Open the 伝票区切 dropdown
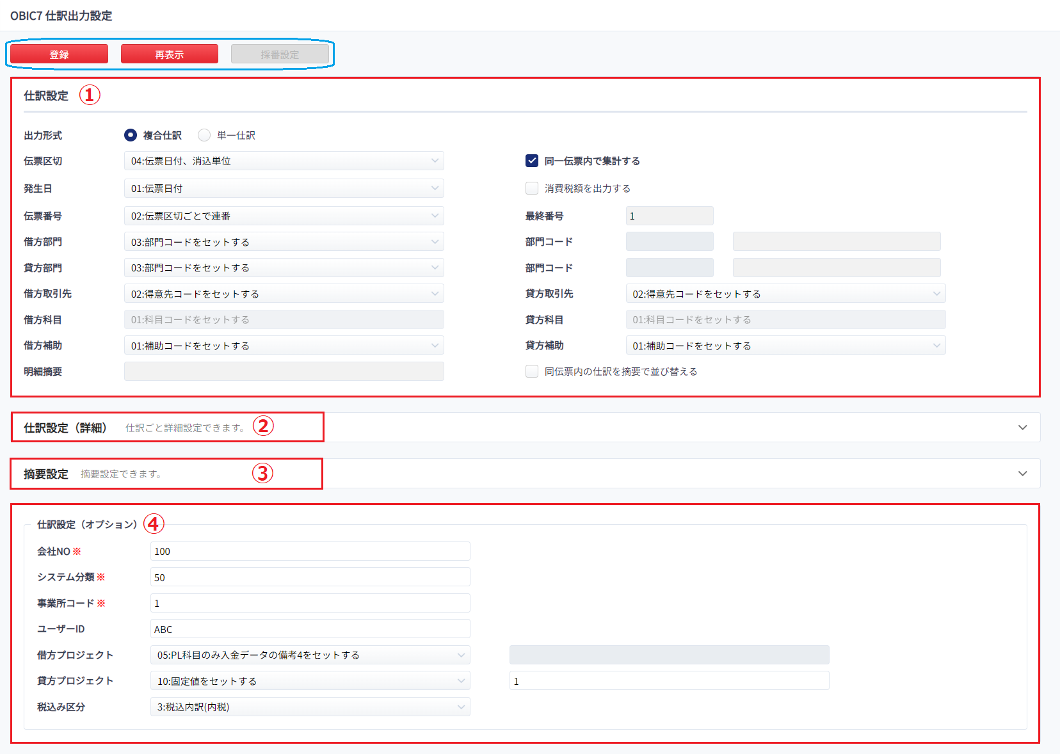 click(x=284, y=161)
